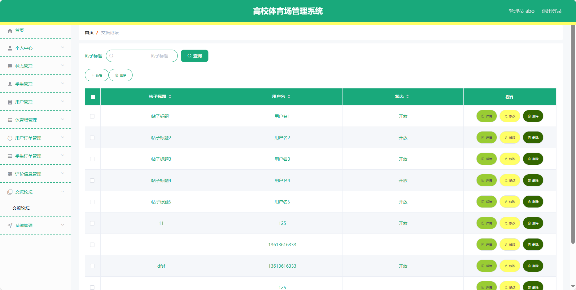Click the 学生订单管理 sidebar icon
The height and width of the screenshot is (290, 576).
(x=10, y=156)
